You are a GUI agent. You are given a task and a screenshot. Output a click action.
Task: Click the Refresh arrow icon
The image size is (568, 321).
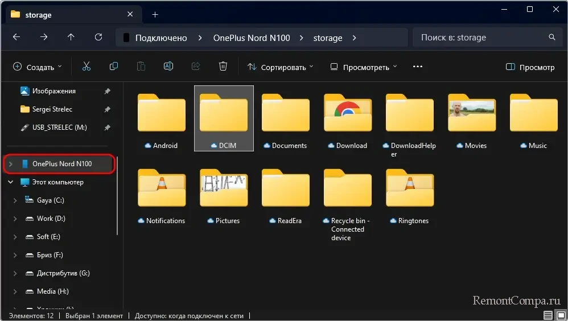(x=98, y=38)
